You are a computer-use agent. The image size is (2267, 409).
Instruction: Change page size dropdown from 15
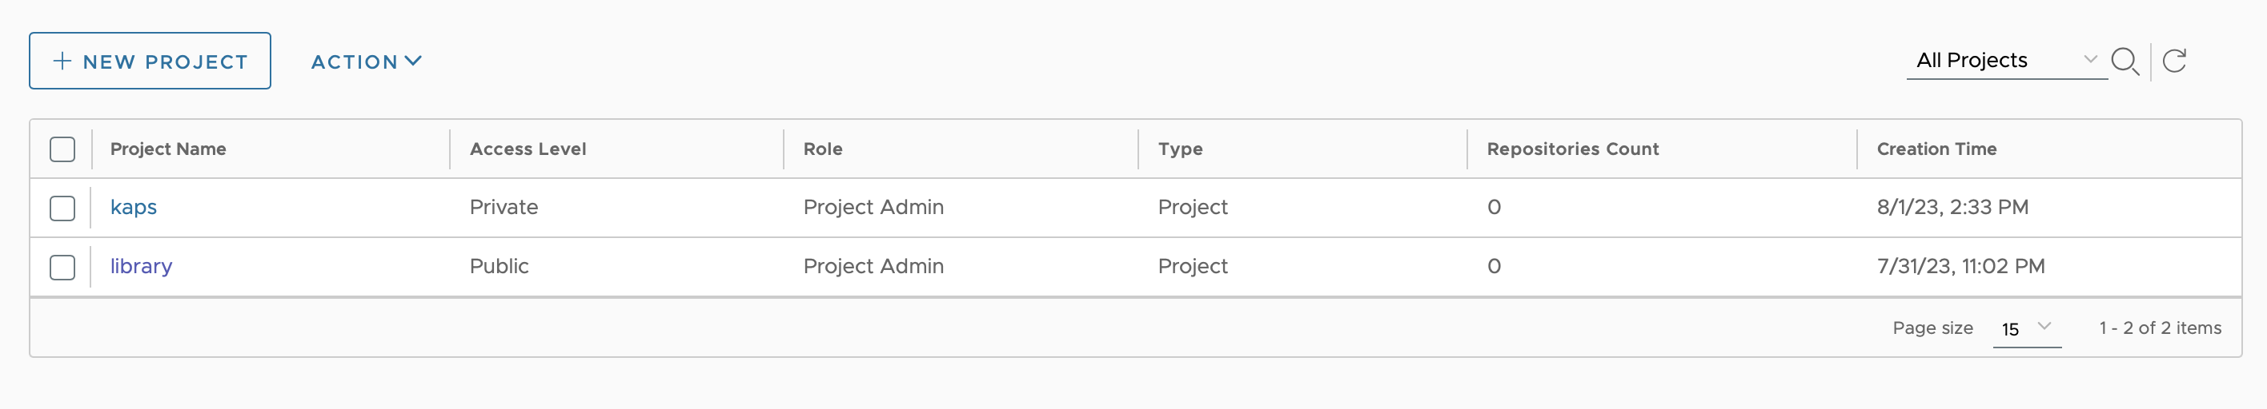2027,328
